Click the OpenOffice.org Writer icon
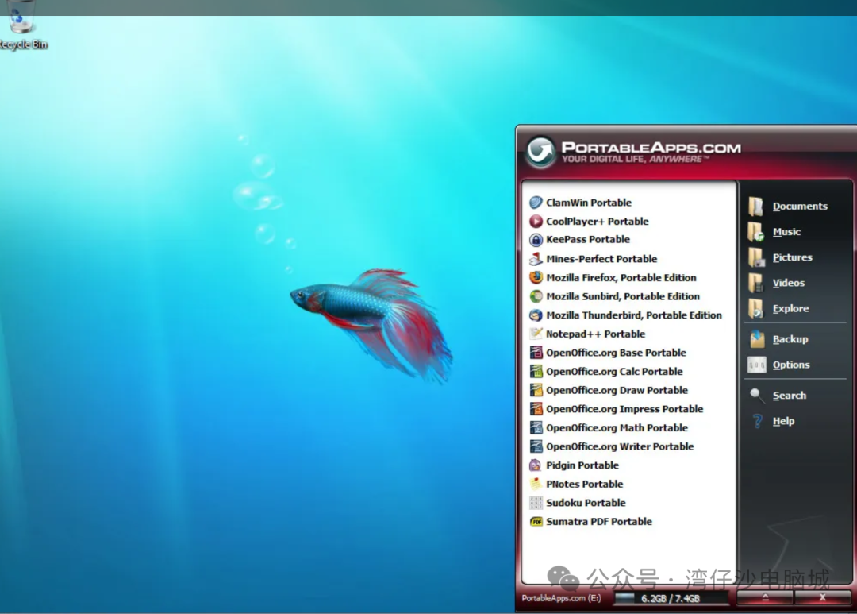 pos(536,446)
